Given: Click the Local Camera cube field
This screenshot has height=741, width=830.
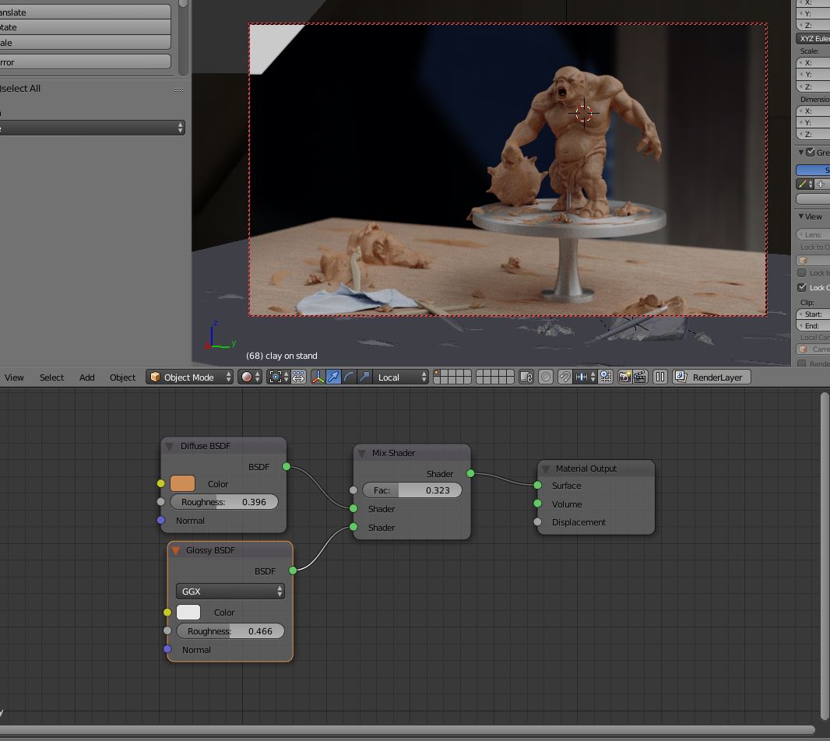Looking at the screenshot, I should click(x=813, y=349).
